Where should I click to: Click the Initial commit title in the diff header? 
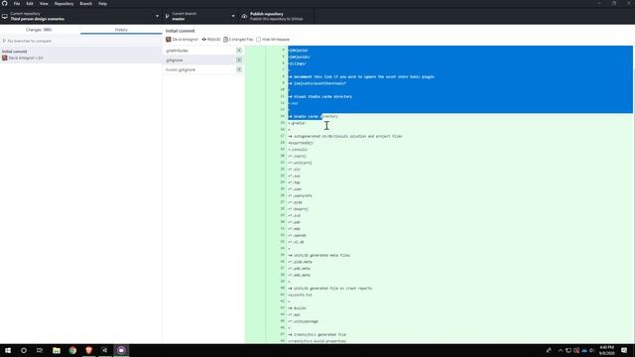pos(181,31)
